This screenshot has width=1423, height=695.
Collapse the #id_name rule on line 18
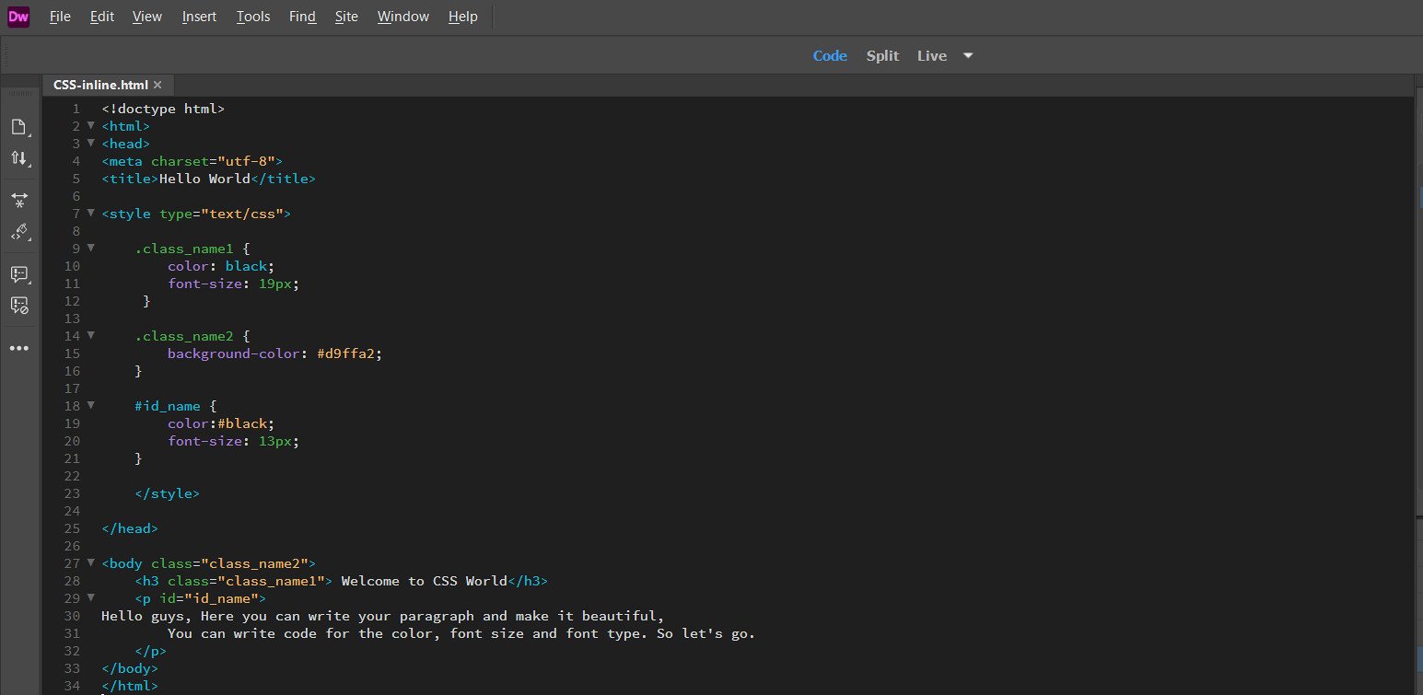[x=91, y=405]
